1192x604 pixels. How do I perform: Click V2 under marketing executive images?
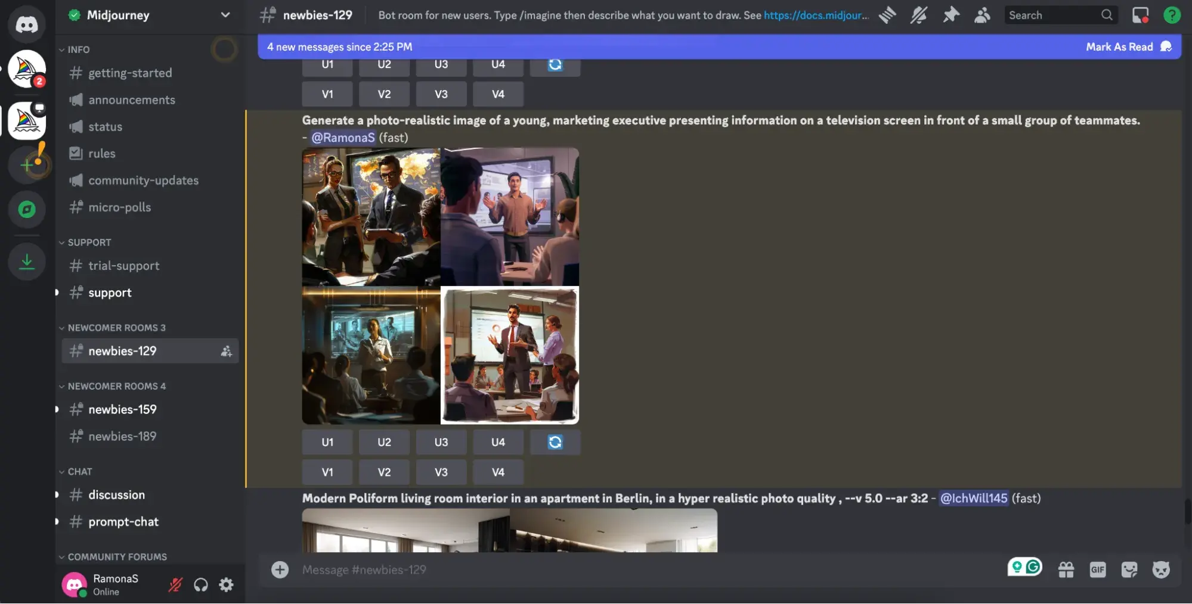(x=384, y=472)
